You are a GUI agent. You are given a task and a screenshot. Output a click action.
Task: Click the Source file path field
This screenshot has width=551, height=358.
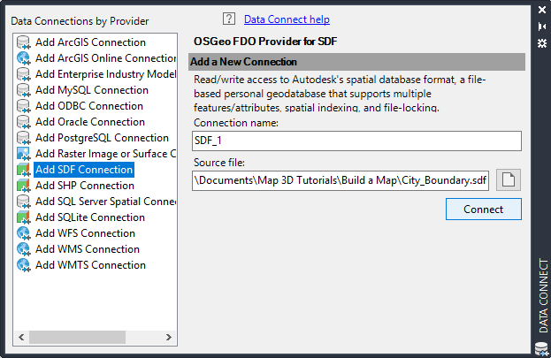[341, 180]
